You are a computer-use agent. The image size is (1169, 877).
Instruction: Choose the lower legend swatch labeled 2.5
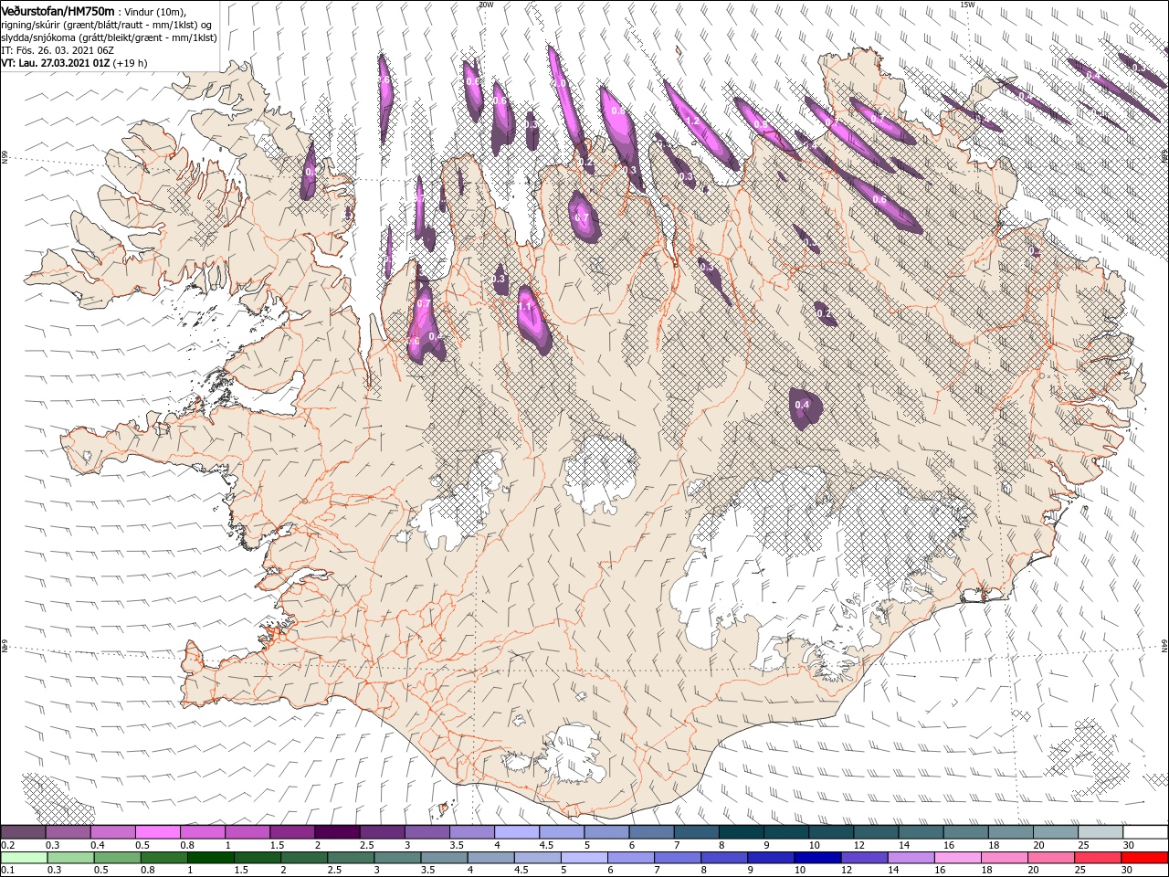pos(351,858)
